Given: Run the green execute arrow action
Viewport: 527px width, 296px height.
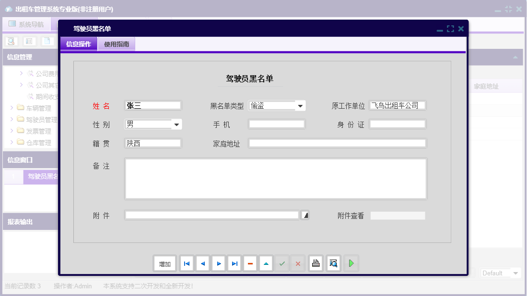Looking at the screenshot, I should (351, 263).
